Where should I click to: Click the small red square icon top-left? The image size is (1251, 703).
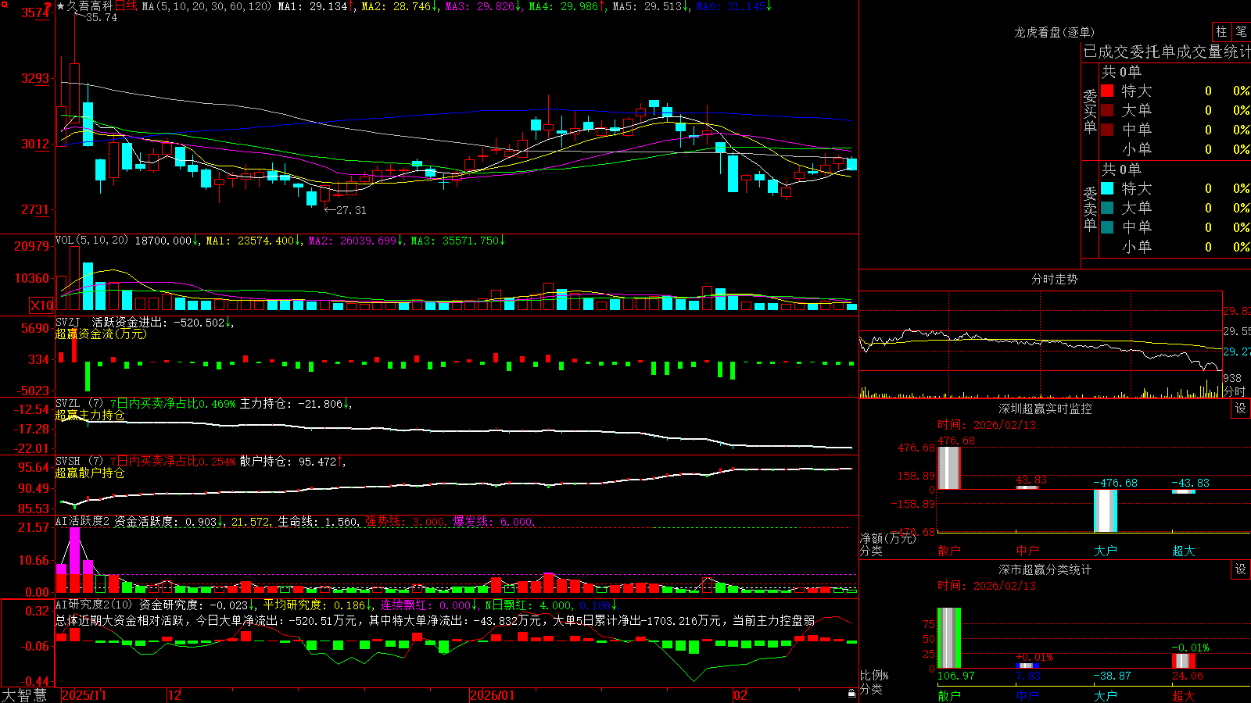(x=4, y=4)
